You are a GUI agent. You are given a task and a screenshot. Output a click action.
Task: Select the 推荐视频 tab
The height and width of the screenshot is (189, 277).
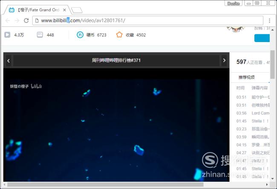point(246,77)
